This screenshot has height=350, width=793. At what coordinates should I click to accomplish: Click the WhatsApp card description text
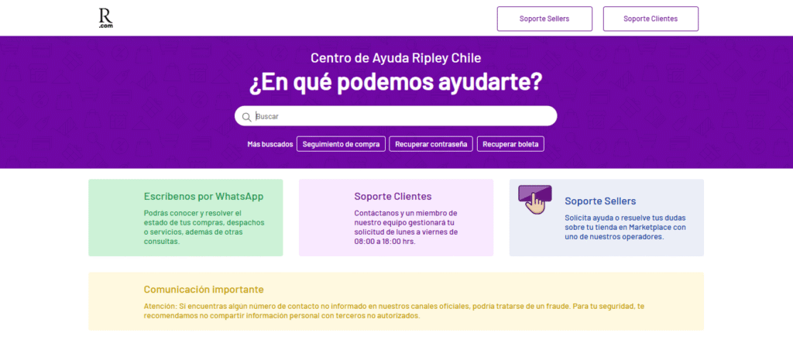204,227
